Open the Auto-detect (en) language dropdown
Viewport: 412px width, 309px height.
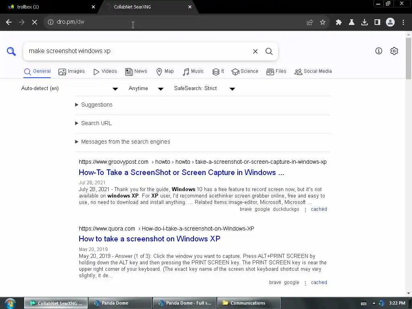69,89
